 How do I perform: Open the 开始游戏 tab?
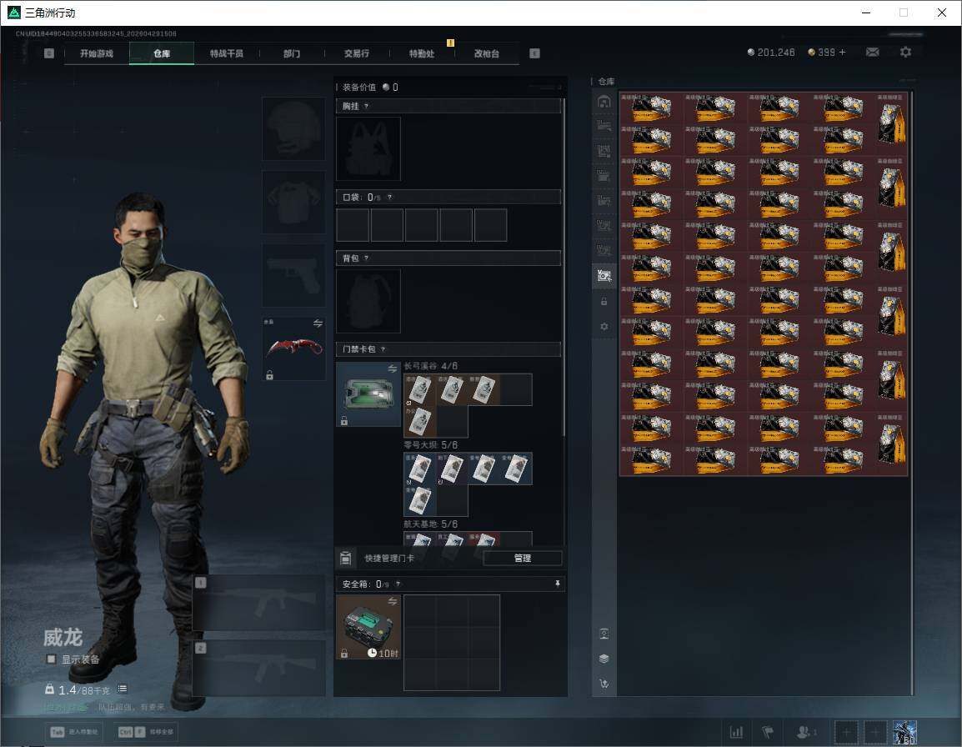pyautogui.click(x=97, y=53)
